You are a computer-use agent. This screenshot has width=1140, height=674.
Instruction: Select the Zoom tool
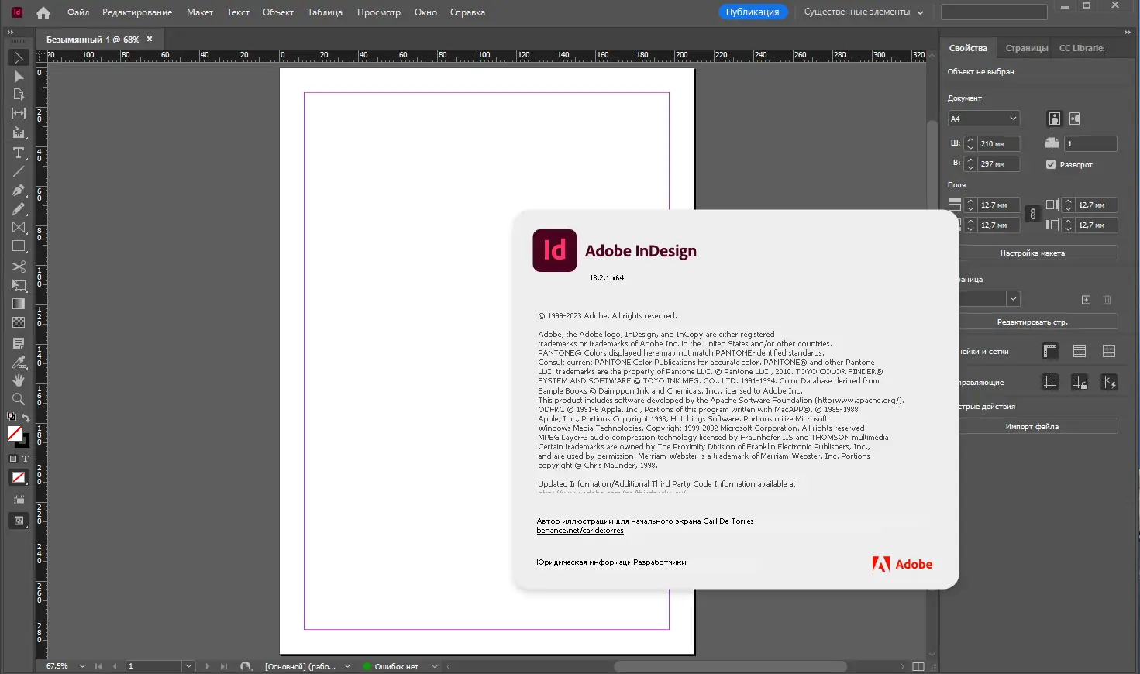point(18,399)
